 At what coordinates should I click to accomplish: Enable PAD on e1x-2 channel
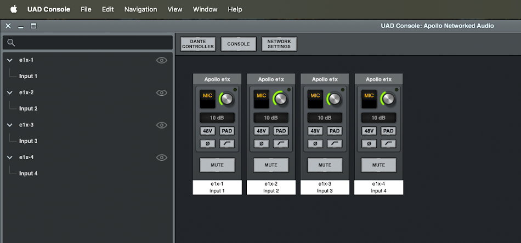(281, 131)
